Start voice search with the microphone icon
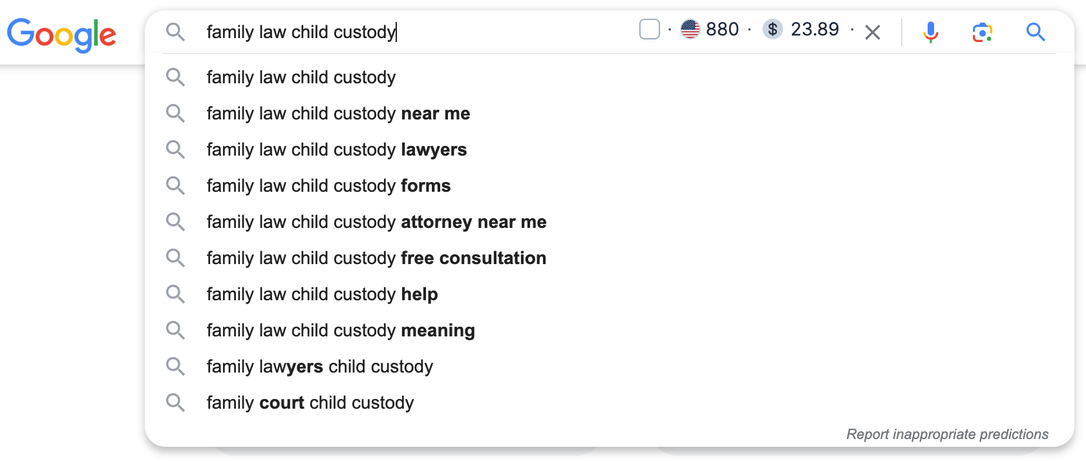The image size is (1086, 461). pyautogui.click(x=930, y=32)
